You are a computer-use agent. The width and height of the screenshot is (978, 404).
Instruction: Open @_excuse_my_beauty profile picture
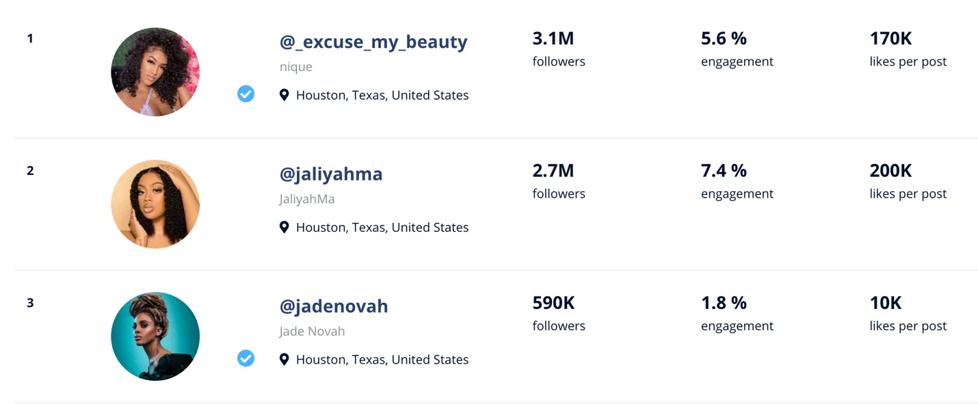155,72
